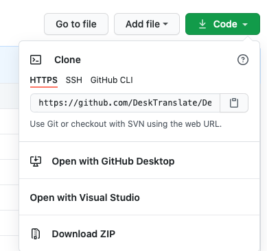Click the GitHub Desktop download-to-monitor icon
This screenshot has width=267, height=251.
pyautogui.click(x=36, y=161)
